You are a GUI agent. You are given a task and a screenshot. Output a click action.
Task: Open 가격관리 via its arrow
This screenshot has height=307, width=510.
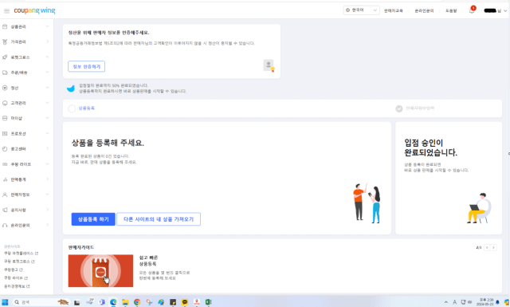(47, 41)
